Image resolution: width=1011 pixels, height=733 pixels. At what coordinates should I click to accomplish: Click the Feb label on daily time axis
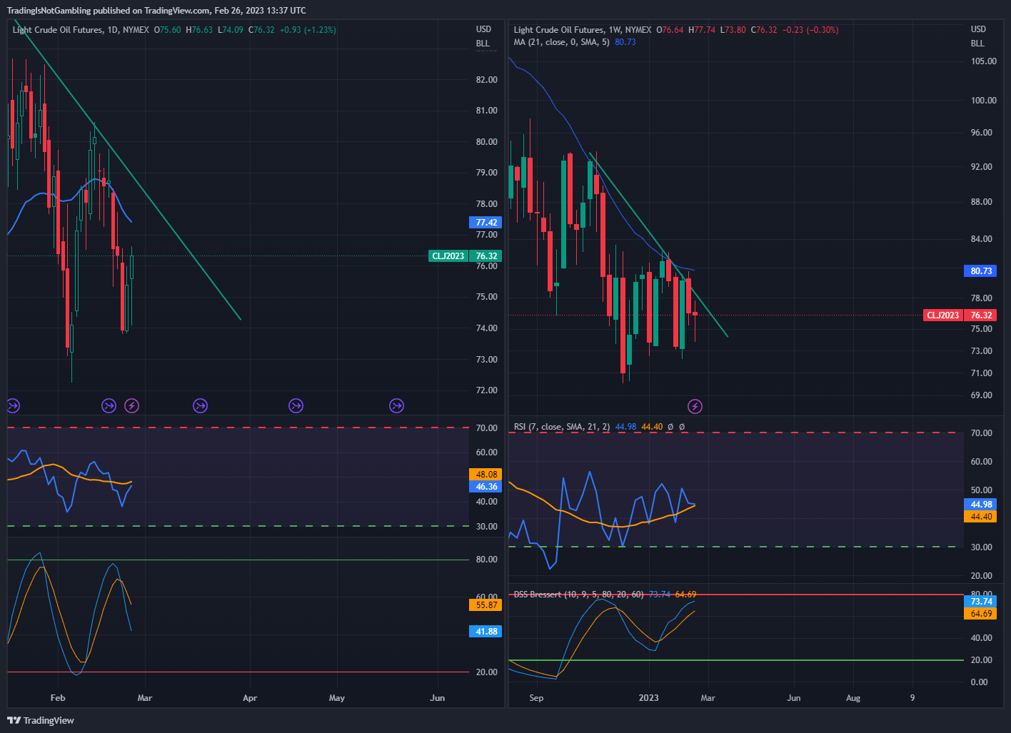pyautogui.click(x=58, y=697)
